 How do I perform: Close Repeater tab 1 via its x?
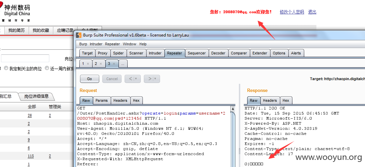click(88, 64)
